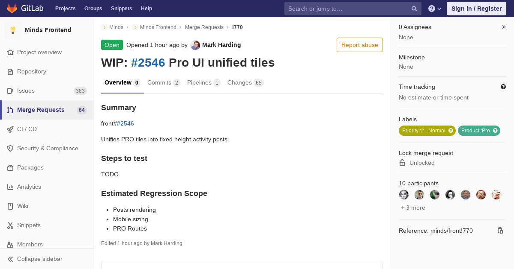514x269 pixels.
Task: Open the #2546 issue link in title
Action: point(148,62)
